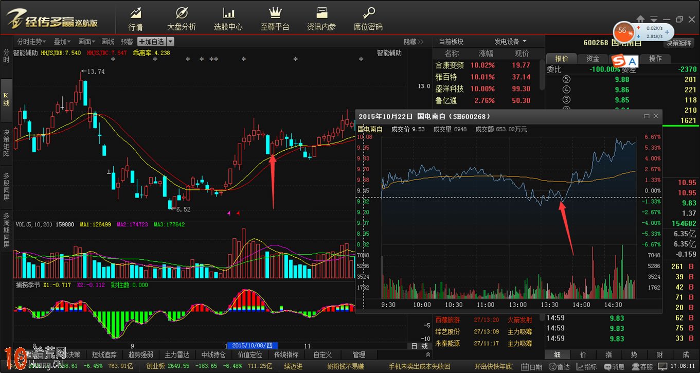The height and width of the screenshot is (373, 700).
Task: Open the 发电设备 sector dropdown
Action: click(510, 41)
